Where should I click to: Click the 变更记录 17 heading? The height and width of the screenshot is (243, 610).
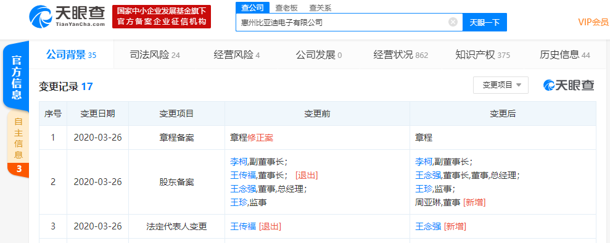pos(66,86)
